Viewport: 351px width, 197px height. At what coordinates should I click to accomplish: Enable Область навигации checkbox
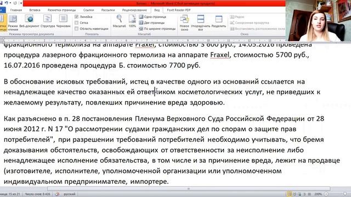(77, 28)
